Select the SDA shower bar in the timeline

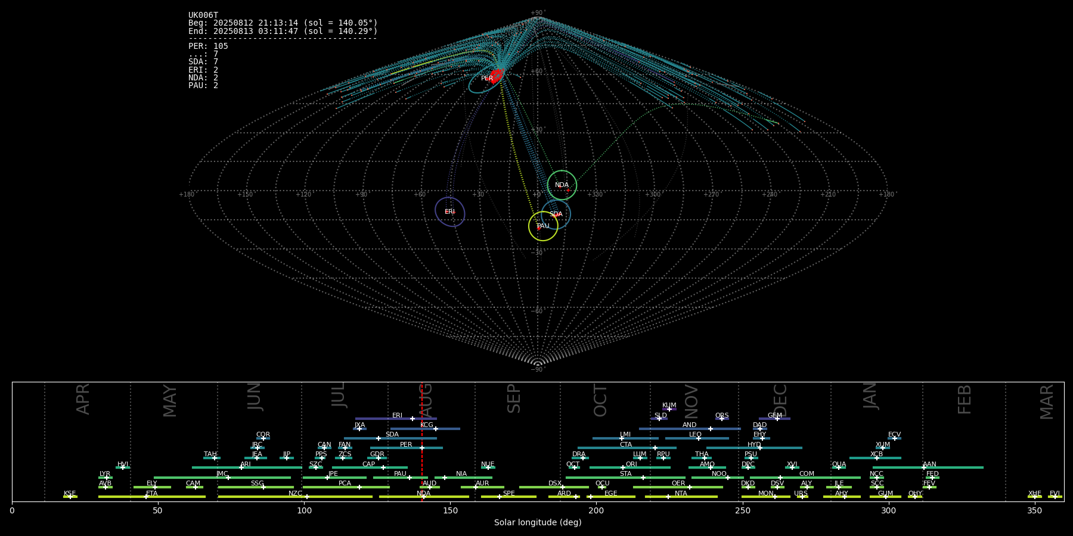tap(390, 438)
